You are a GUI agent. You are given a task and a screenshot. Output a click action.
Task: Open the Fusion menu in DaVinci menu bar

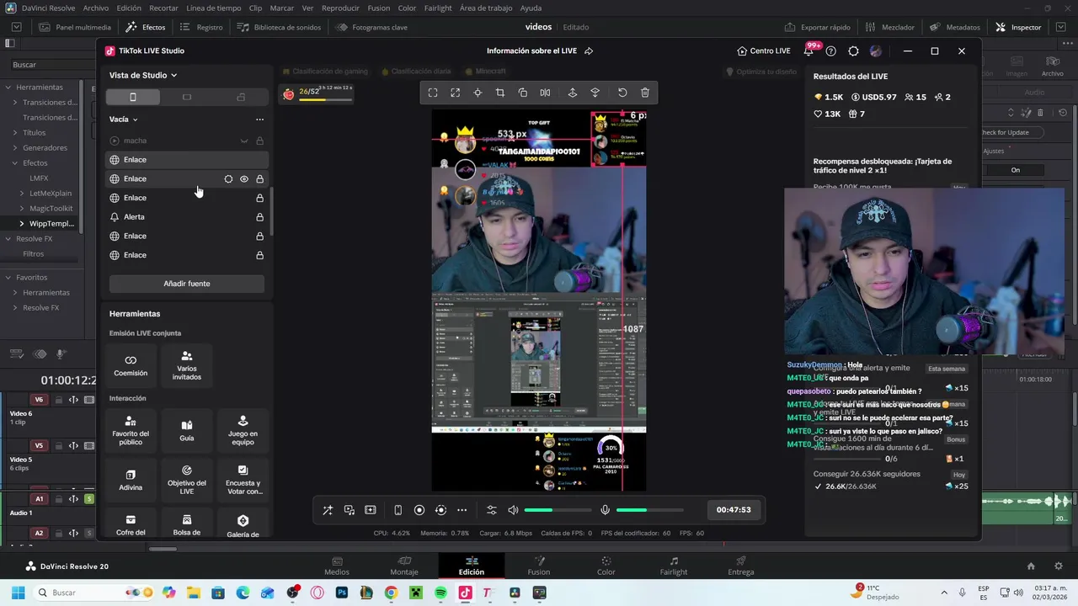click(x=379, y=8)
